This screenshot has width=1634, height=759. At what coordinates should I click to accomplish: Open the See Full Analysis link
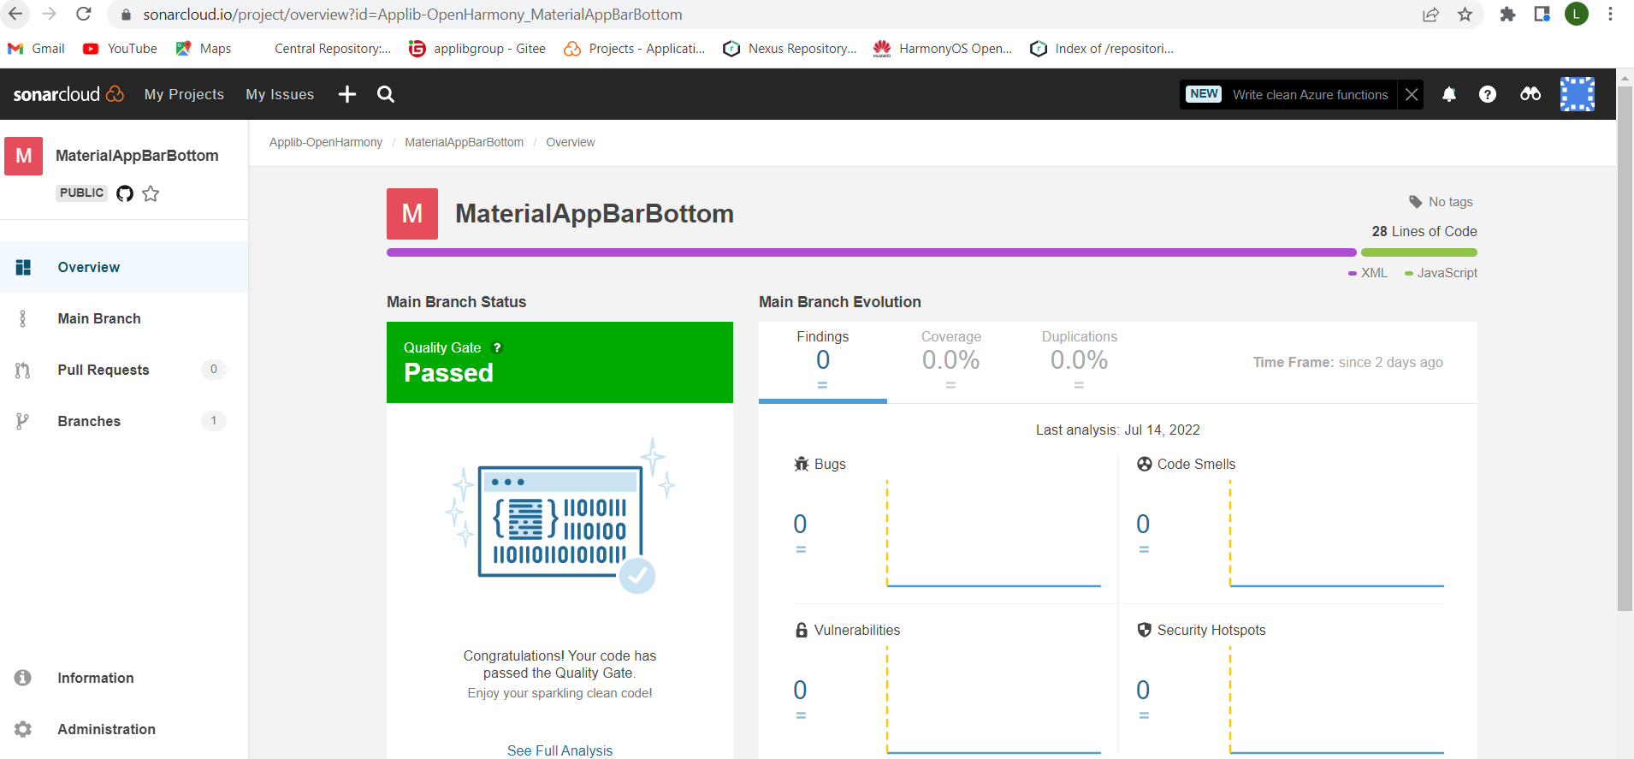pyautogui.click(x=559, y=750)
